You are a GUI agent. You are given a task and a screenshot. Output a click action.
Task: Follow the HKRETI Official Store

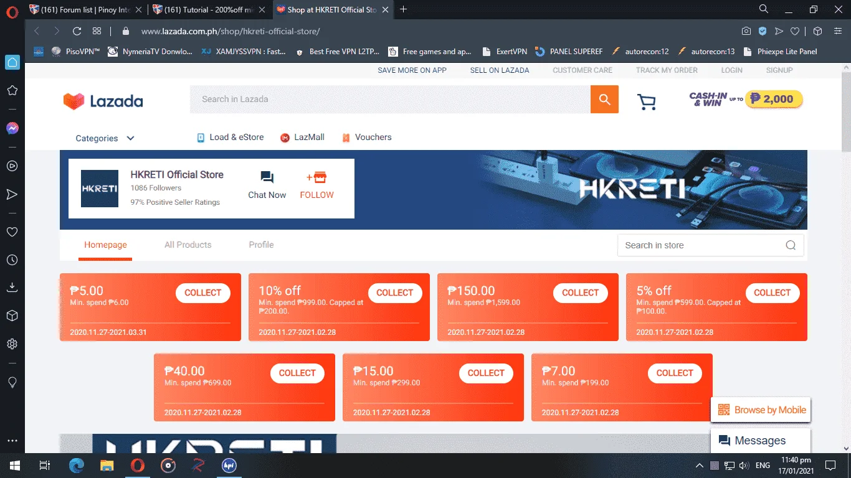tap(317, 185)
